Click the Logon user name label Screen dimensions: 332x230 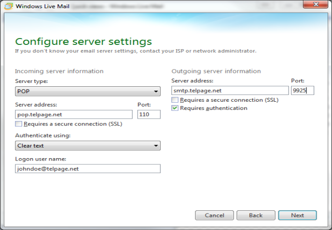pyautogui.click(x=41, y=159)
